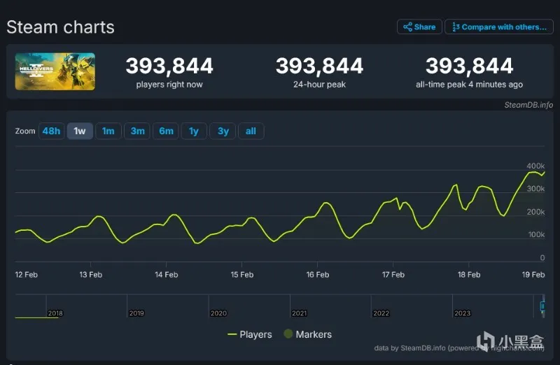Click the 2019 label in navigator timeline
This screenshot has height=365, width=560.
(136, 313)
